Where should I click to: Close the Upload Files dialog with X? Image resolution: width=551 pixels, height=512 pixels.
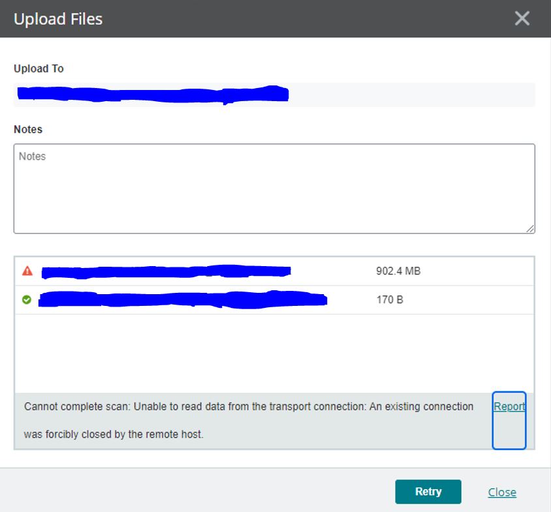coord(522,18)
